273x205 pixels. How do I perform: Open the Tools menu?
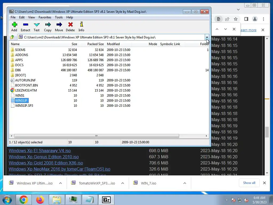click(59, 17)
